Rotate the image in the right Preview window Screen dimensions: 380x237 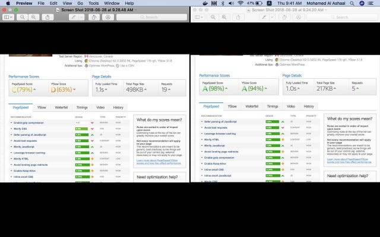[284, 17]
